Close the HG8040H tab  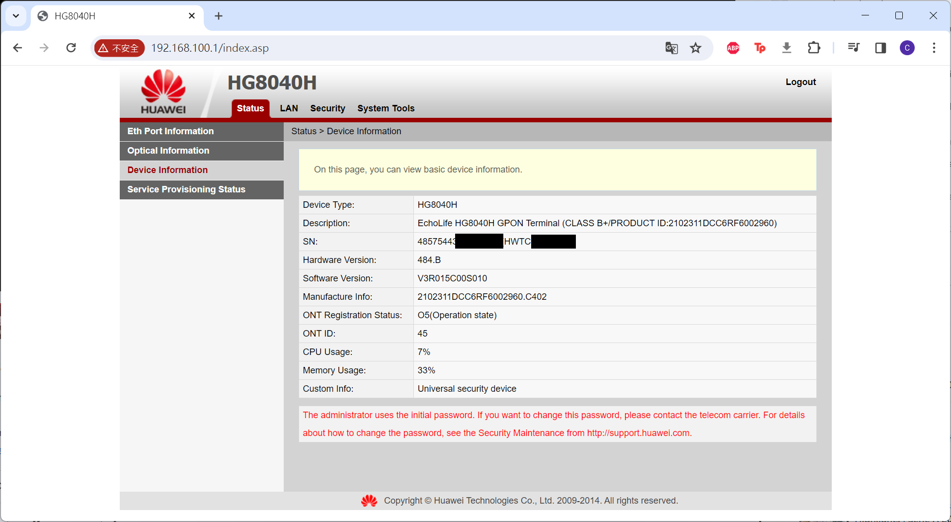click(192, 16)
